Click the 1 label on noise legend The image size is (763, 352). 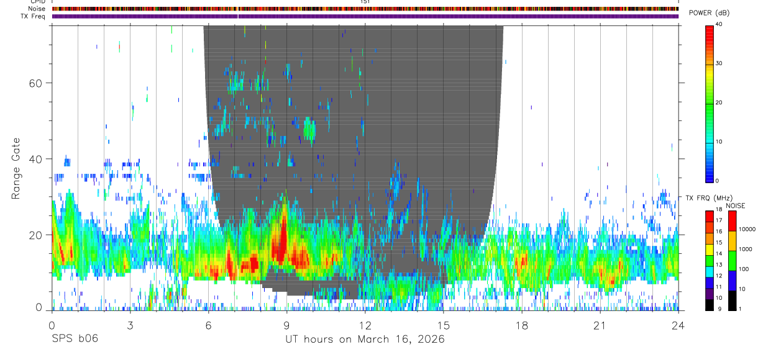[740, 309]
